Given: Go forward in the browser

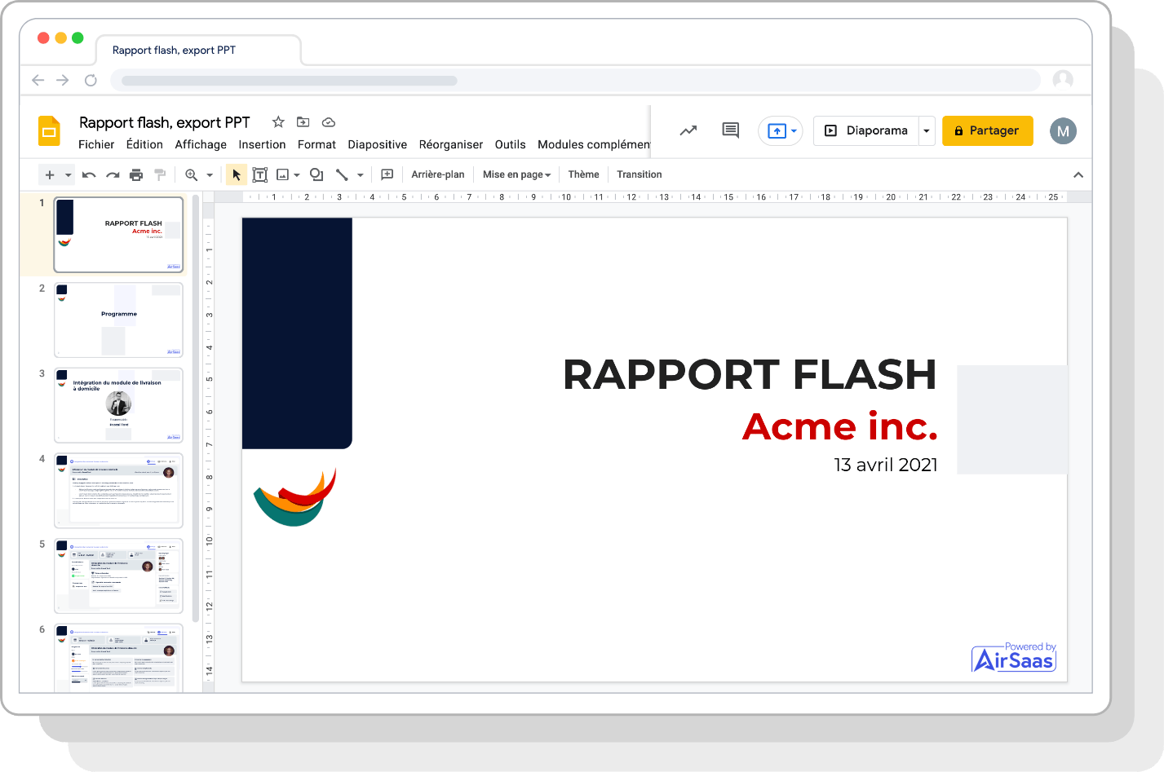Looking at the screenshot, I should 63,80.
